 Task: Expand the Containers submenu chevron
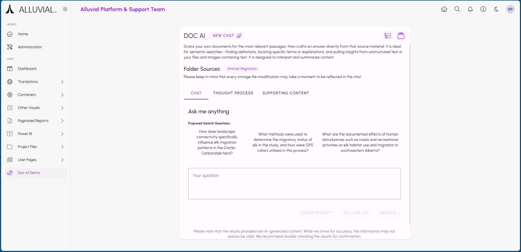(x=62, y=95)
